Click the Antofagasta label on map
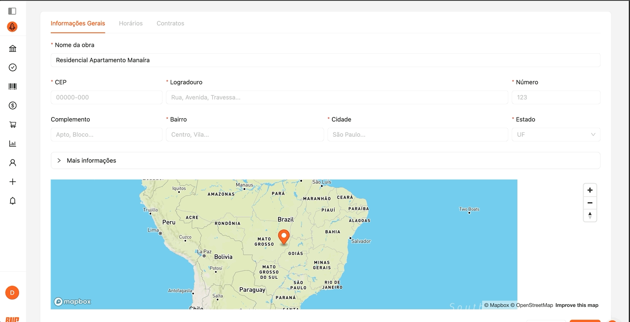Viewport: 630px width, 322px height. (x=180, y=291)
